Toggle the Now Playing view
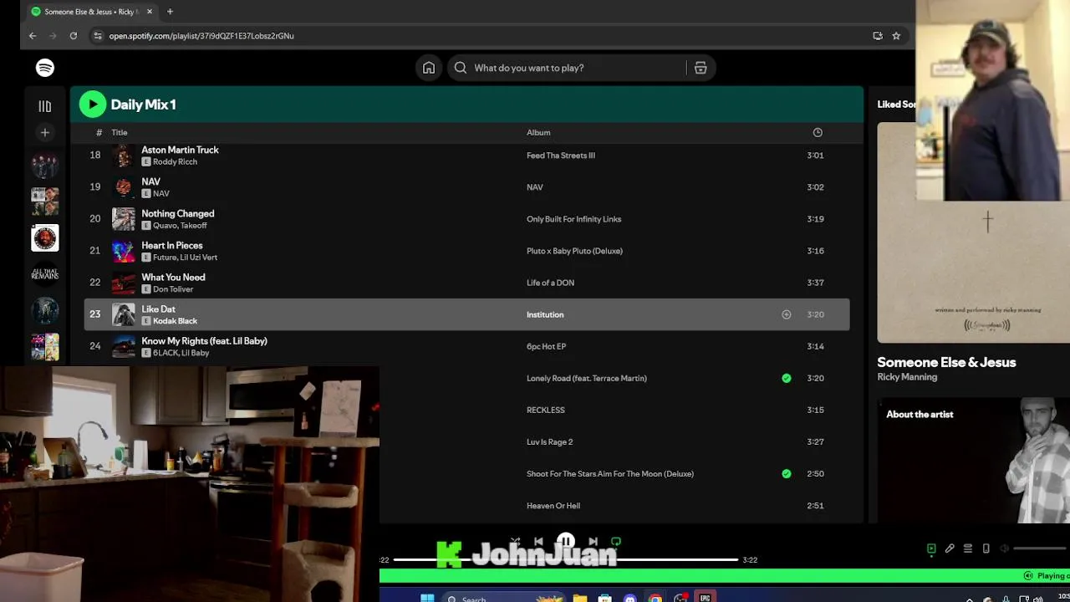 click(931, 548)
